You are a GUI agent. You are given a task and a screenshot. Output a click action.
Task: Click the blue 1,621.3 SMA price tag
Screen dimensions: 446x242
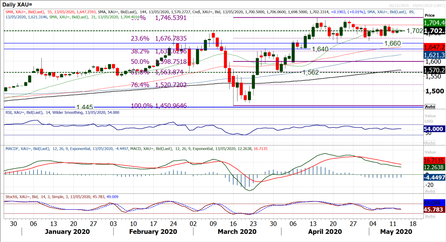[434, 55]
